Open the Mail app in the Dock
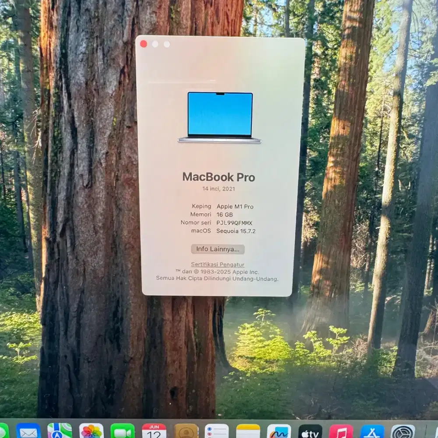This screenshot has width=438, height=438. 28,431
